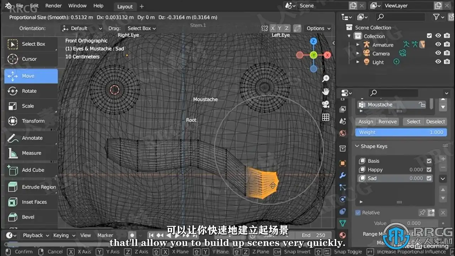Open the File menu

pyautogui.click(x=20, y=6)
